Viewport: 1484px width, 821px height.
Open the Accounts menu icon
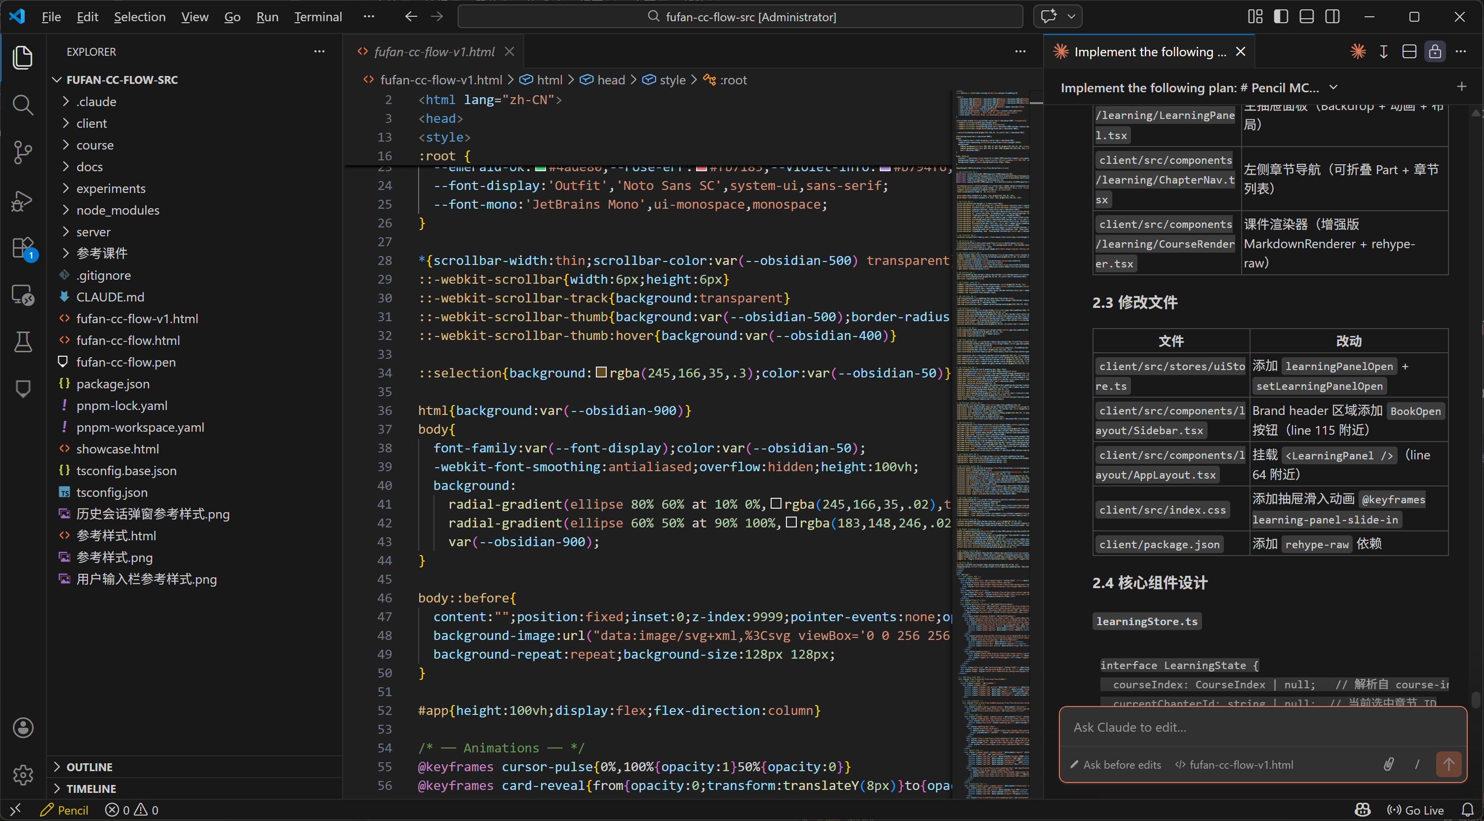point(23,728)
